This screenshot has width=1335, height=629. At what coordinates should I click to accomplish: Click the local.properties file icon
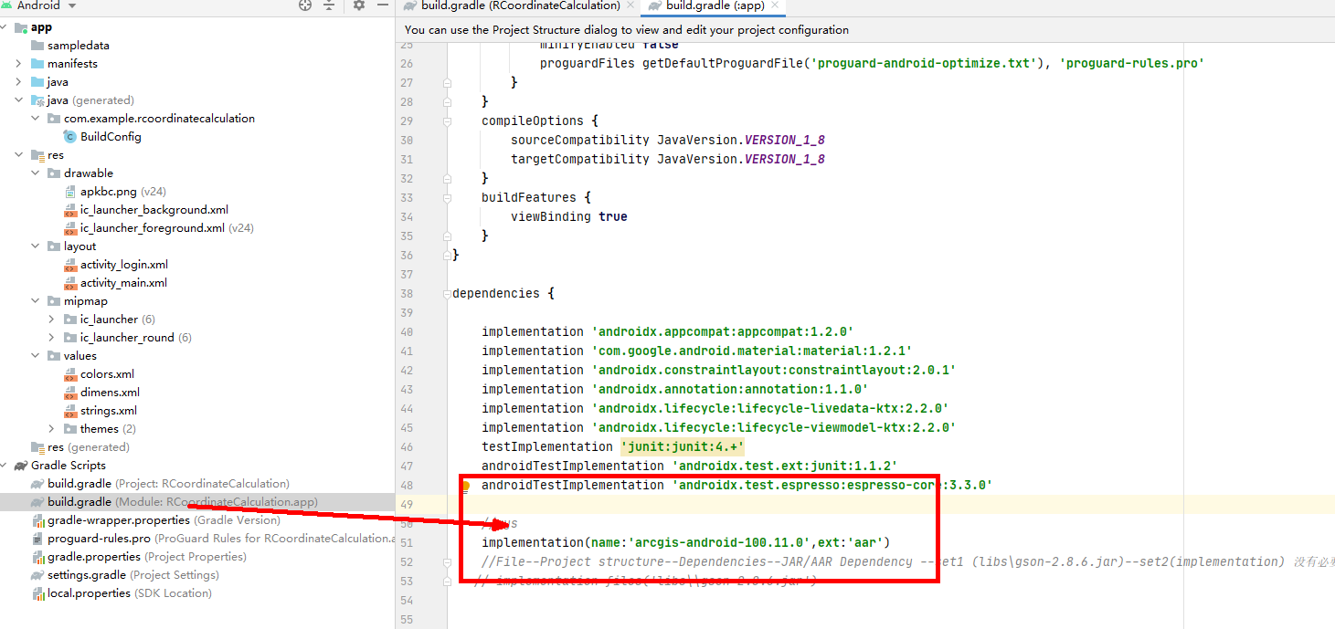tap(37, 593)
